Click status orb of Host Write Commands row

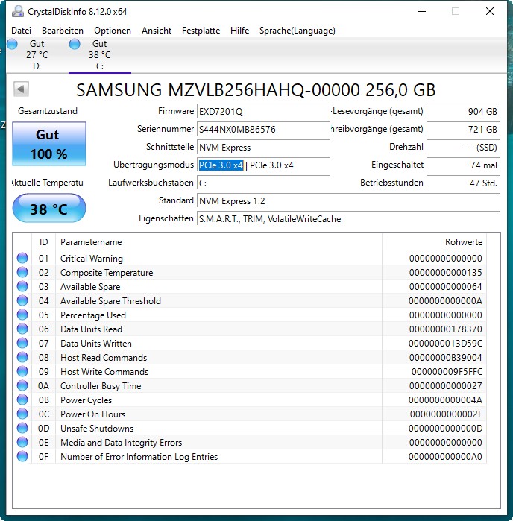pos(22,371)
